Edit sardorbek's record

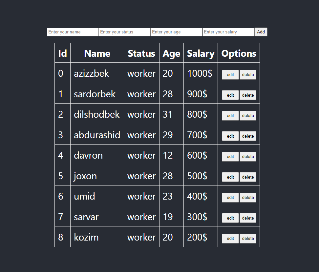pyautogui.click(x=230, y=95)
